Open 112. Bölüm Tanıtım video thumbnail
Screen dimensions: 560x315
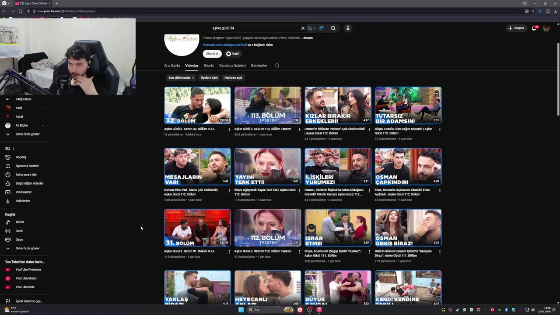(268, 228)
